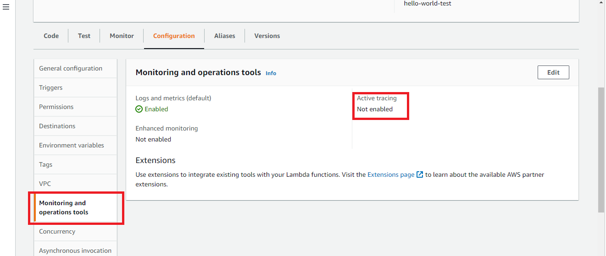
Task: Go to the Monitor tab
Action: (122, 36)
